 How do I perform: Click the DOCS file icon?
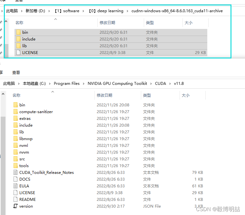click(15, 179)
